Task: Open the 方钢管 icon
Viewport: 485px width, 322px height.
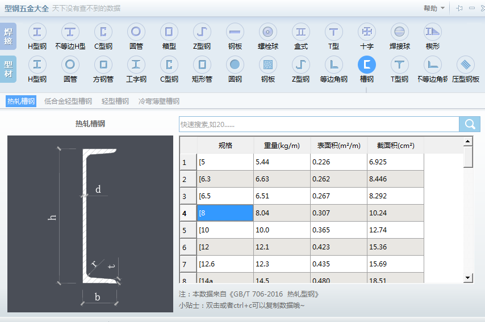Action: click(x=103, y=65)
